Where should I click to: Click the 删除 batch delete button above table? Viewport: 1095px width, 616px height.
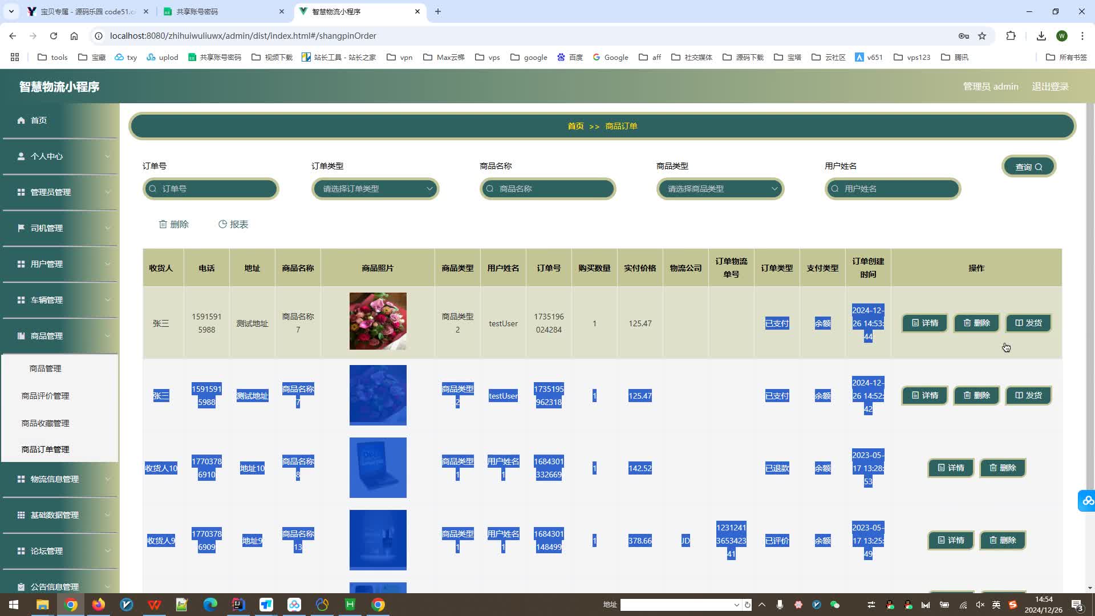tap(173, 225)
